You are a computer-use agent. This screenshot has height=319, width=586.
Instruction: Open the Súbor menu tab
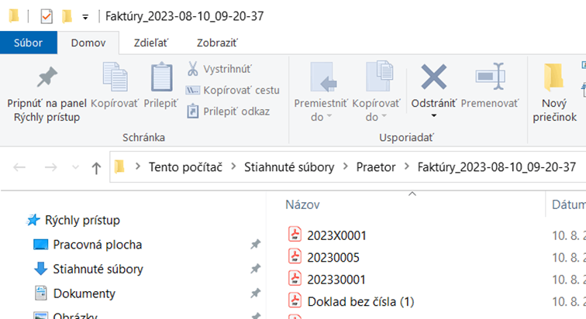[28, 43]
